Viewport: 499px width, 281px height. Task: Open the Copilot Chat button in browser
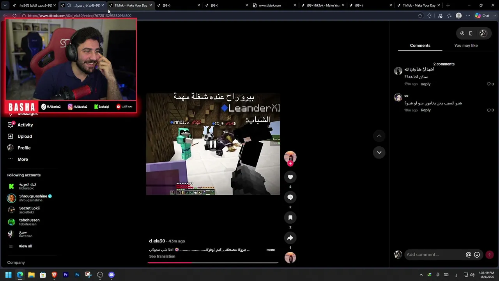click(x=482, y=16)
